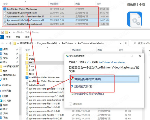
Task: Select the Data folder
Action: pos(31,59)
